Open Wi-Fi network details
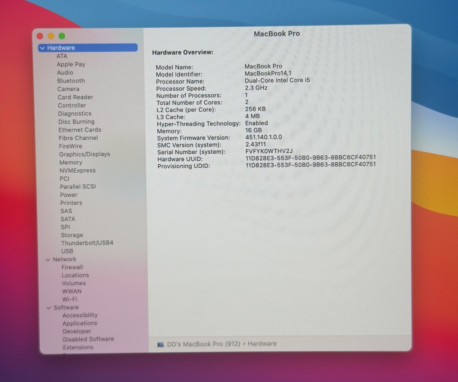Viewport: 458px width, 382px height. pyautogui.click(x=70, y=299)
